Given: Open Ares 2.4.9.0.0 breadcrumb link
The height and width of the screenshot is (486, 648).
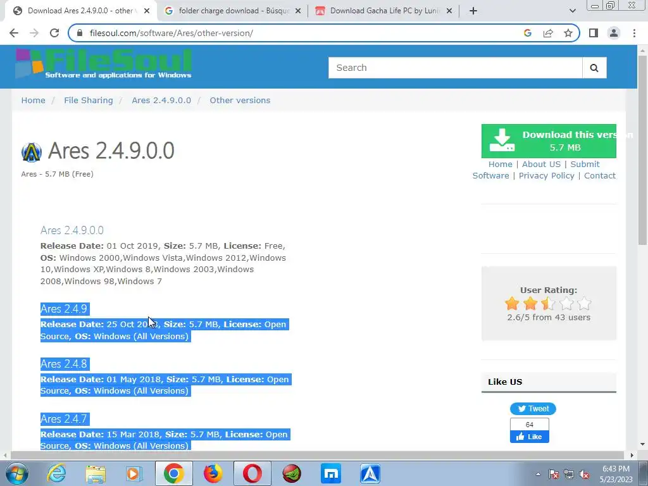Looking at the screenshot, I should click(x=161, y=101).
